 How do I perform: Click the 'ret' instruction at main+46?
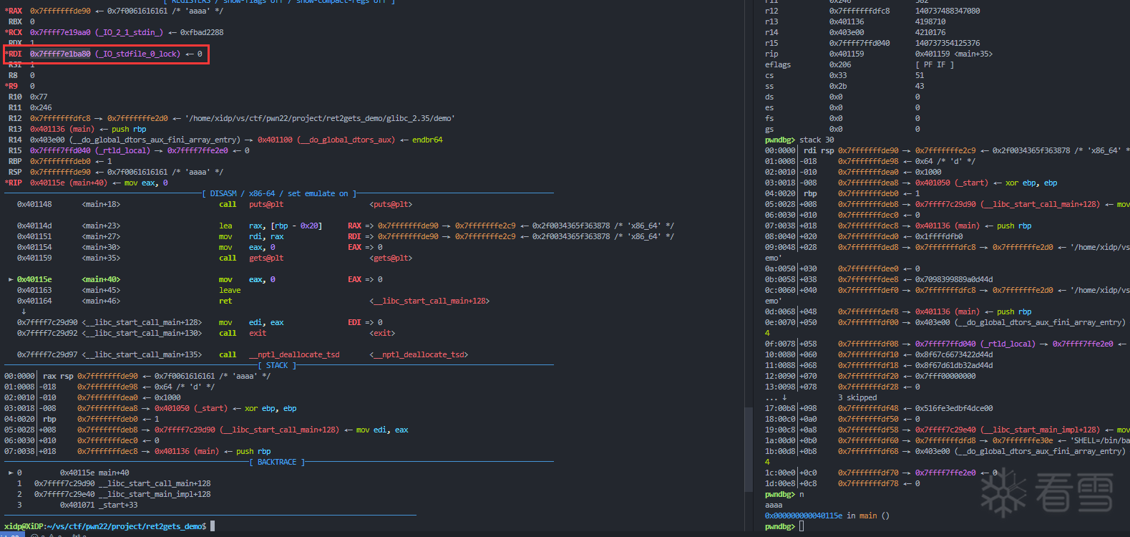tap(225, 301)
